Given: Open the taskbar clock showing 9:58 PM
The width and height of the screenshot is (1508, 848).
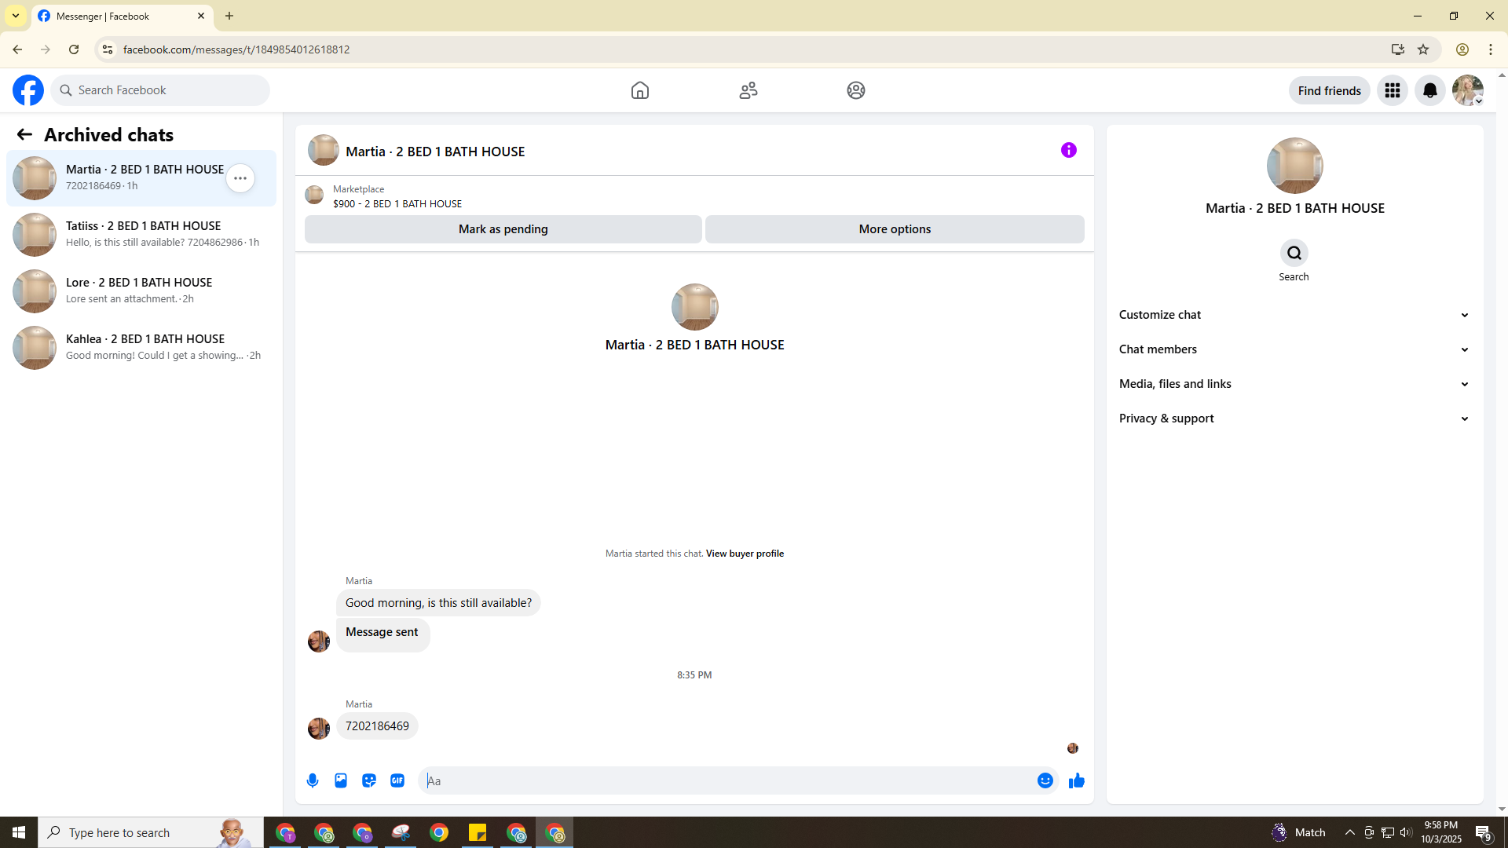Looking at the screenshot, I should click(x=1441, y=832).
